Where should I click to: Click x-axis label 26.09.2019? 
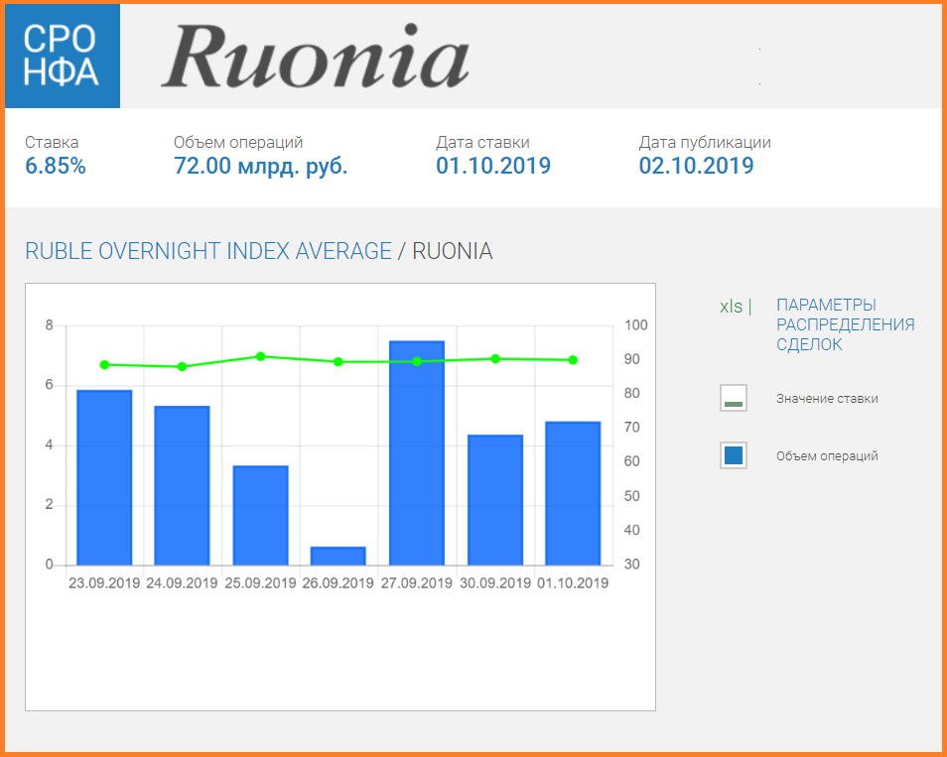[338, 583]
